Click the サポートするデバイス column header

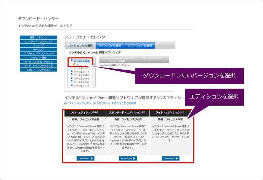tap(151, 58)
